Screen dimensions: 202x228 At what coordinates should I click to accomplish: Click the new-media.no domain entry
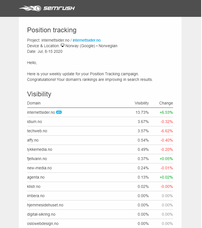click(x=39, y=168)
